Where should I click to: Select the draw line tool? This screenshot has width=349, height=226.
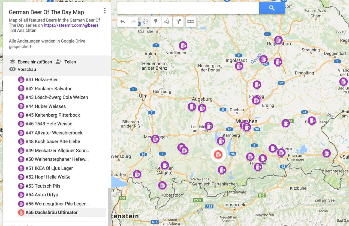[167, 22]
